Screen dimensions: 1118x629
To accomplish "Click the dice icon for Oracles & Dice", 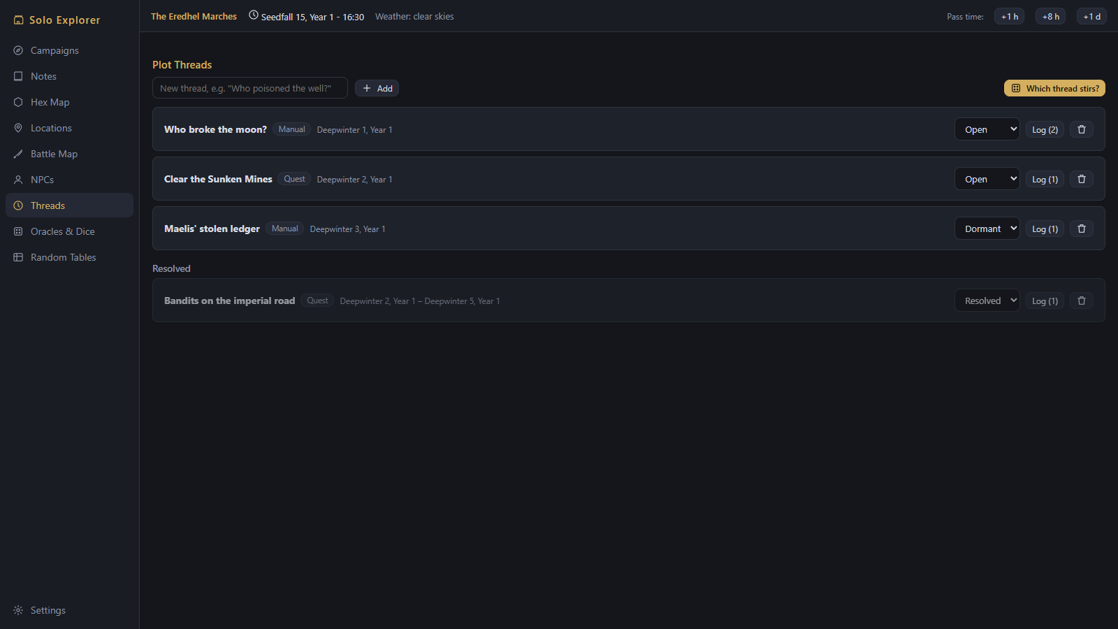I will [x=18, y=231].
